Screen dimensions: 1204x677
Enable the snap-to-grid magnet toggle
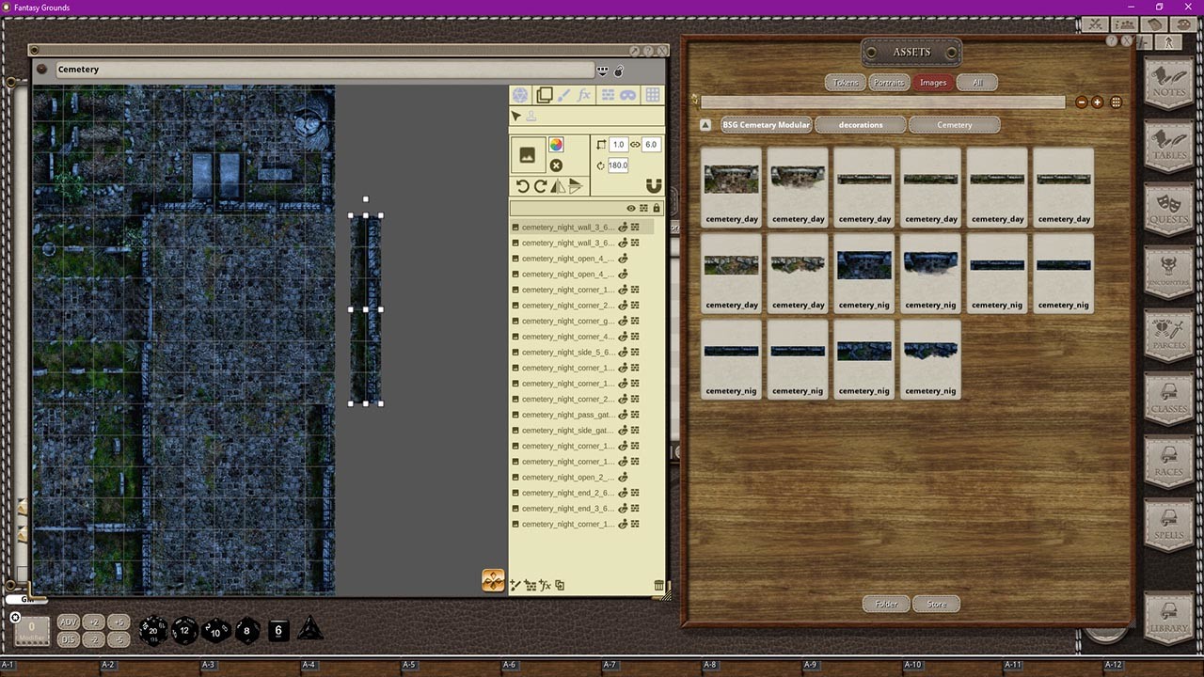(655, 183)
